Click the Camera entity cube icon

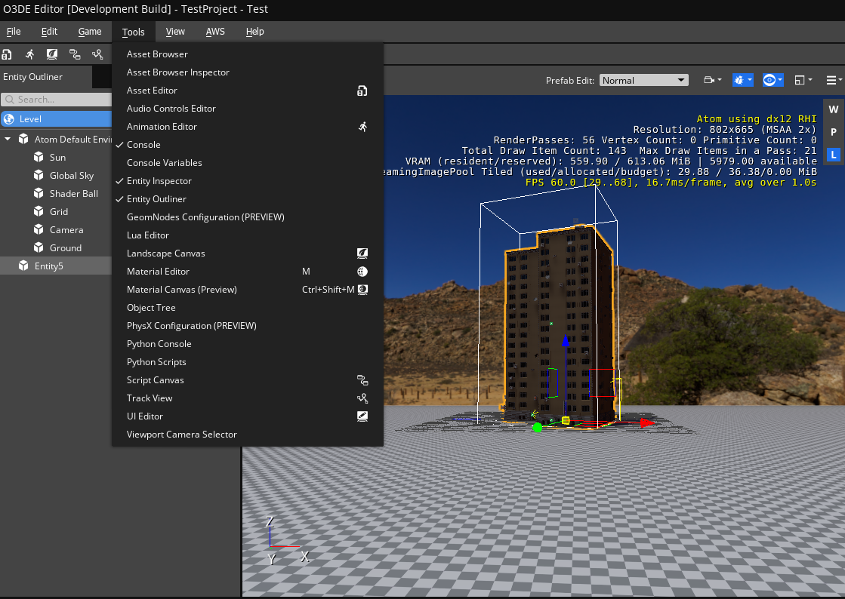pyautogui.click(x=39, y=229)
